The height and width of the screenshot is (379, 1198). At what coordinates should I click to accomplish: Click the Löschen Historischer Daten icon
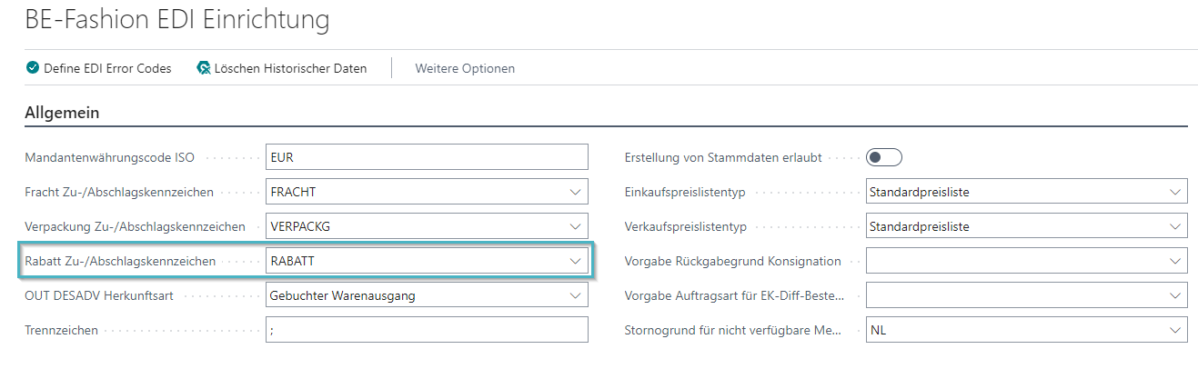tap(204, 68)
